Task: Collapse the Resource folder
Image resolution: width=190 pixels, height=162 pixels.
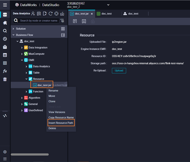Action: pos(26,79)
